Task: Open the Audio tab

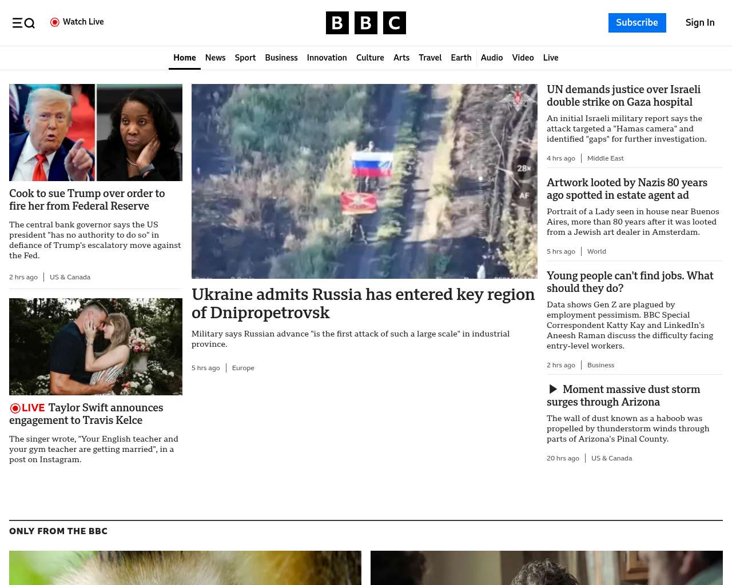Action: coord(492,58)
